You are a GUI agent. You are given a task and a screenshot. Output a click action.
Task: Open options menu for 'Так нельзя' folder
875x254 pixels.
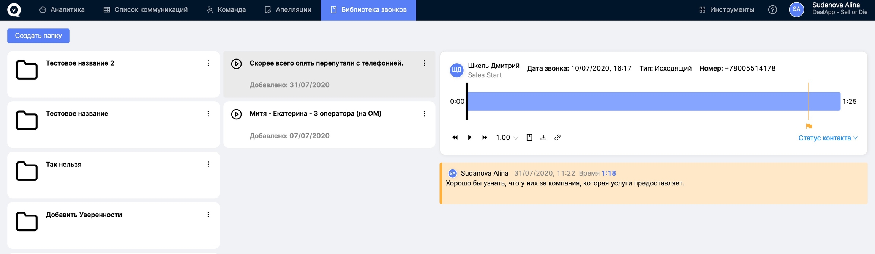click(208, 164)
